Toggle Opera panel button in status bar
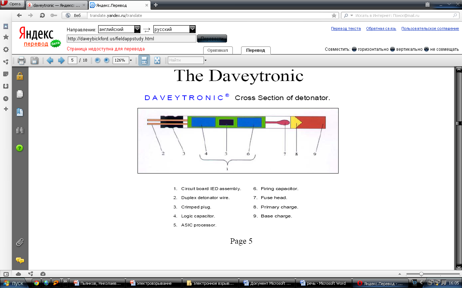Screen dimensions: 462x288 coord(6,274)
